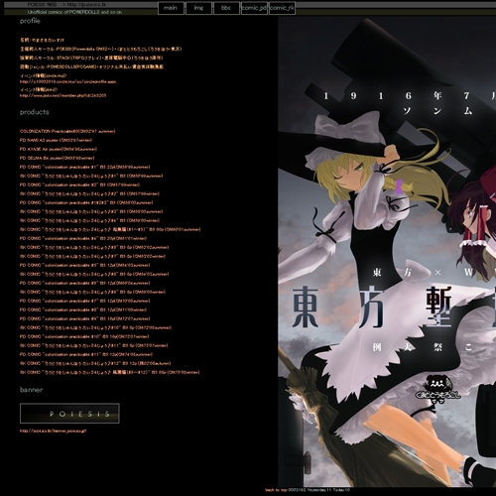Open the banner poiesis.gif URL link

[x=53, y=431]
